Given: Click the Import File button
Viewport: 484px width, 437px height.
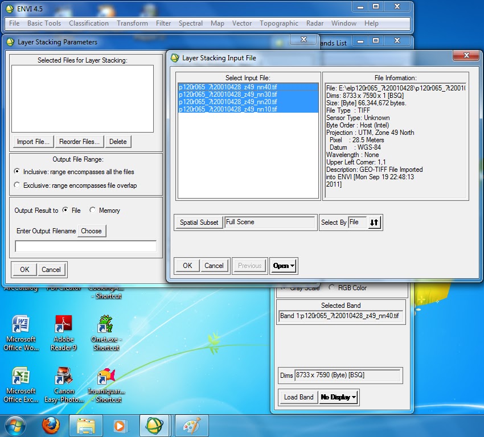Looking at the screenshot, I should [32, 142].
